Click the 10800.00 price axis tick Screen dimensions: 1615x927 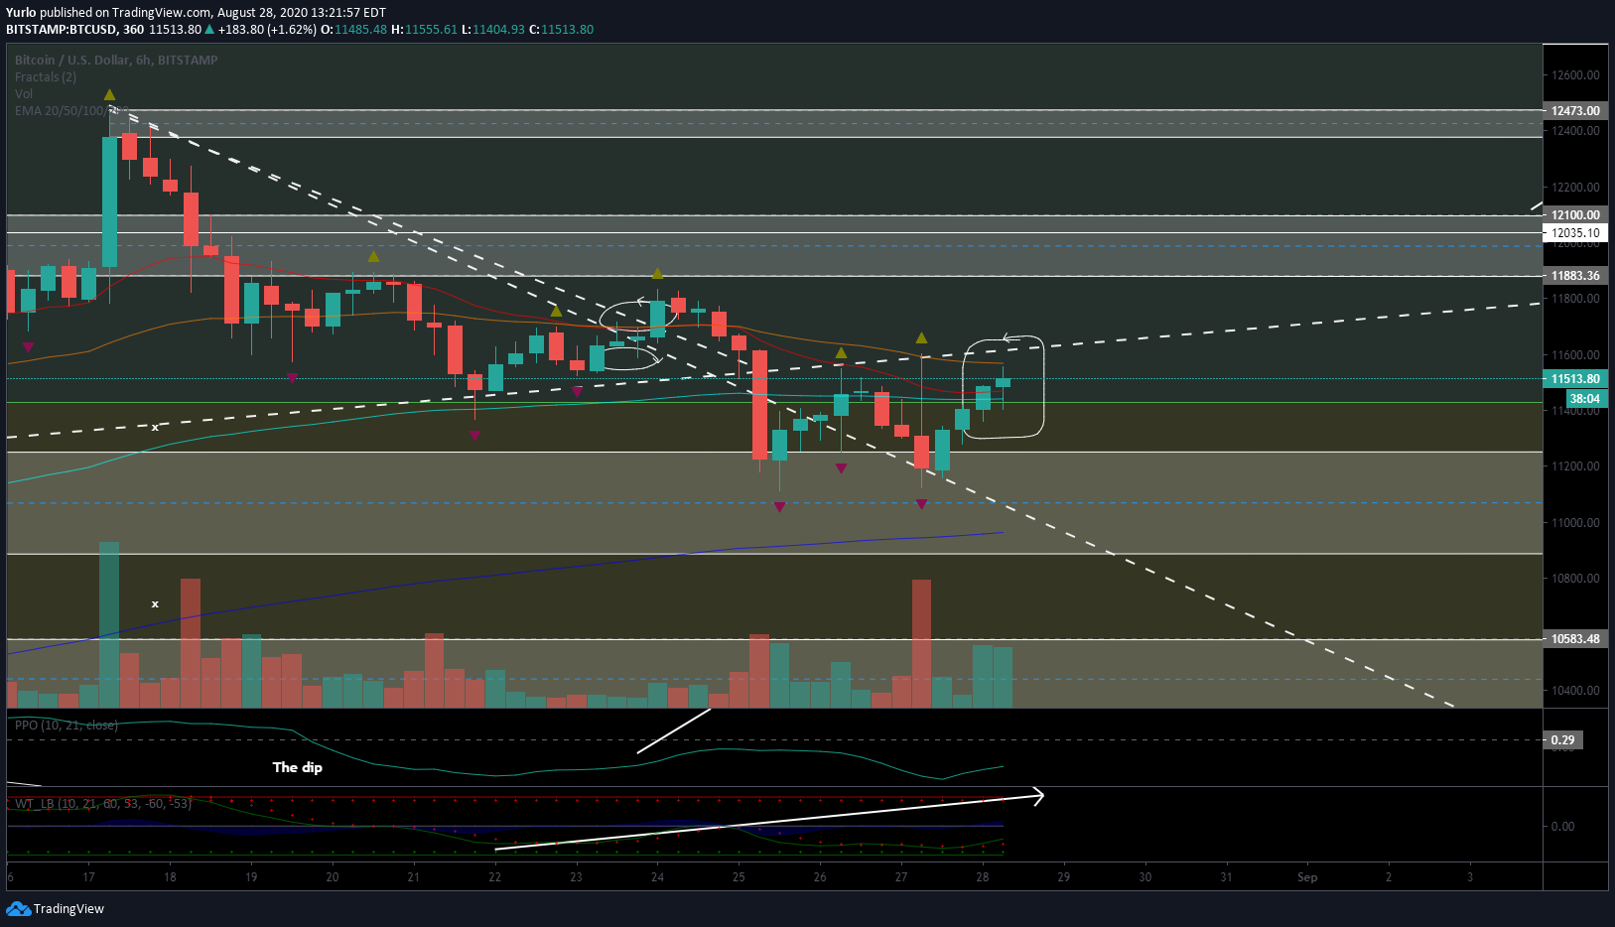click(1576, 579)
